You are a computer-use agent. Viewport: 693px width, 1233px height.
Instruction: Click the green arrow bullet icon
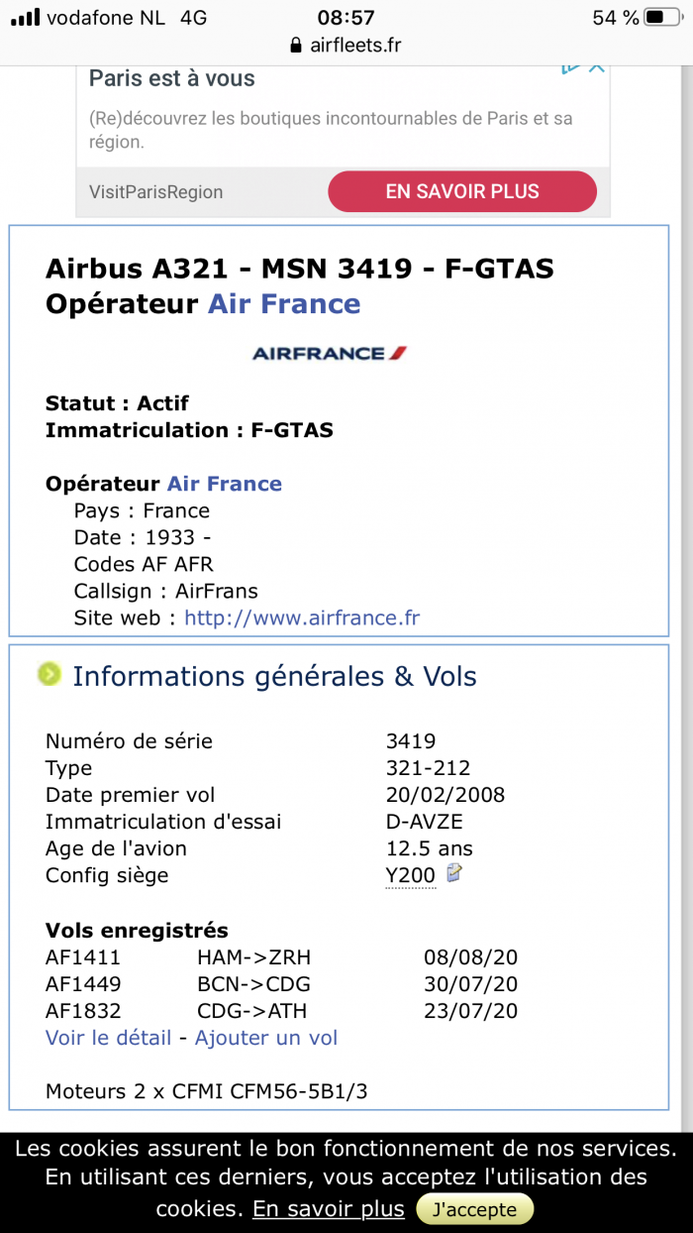click(x=49, y=675)
